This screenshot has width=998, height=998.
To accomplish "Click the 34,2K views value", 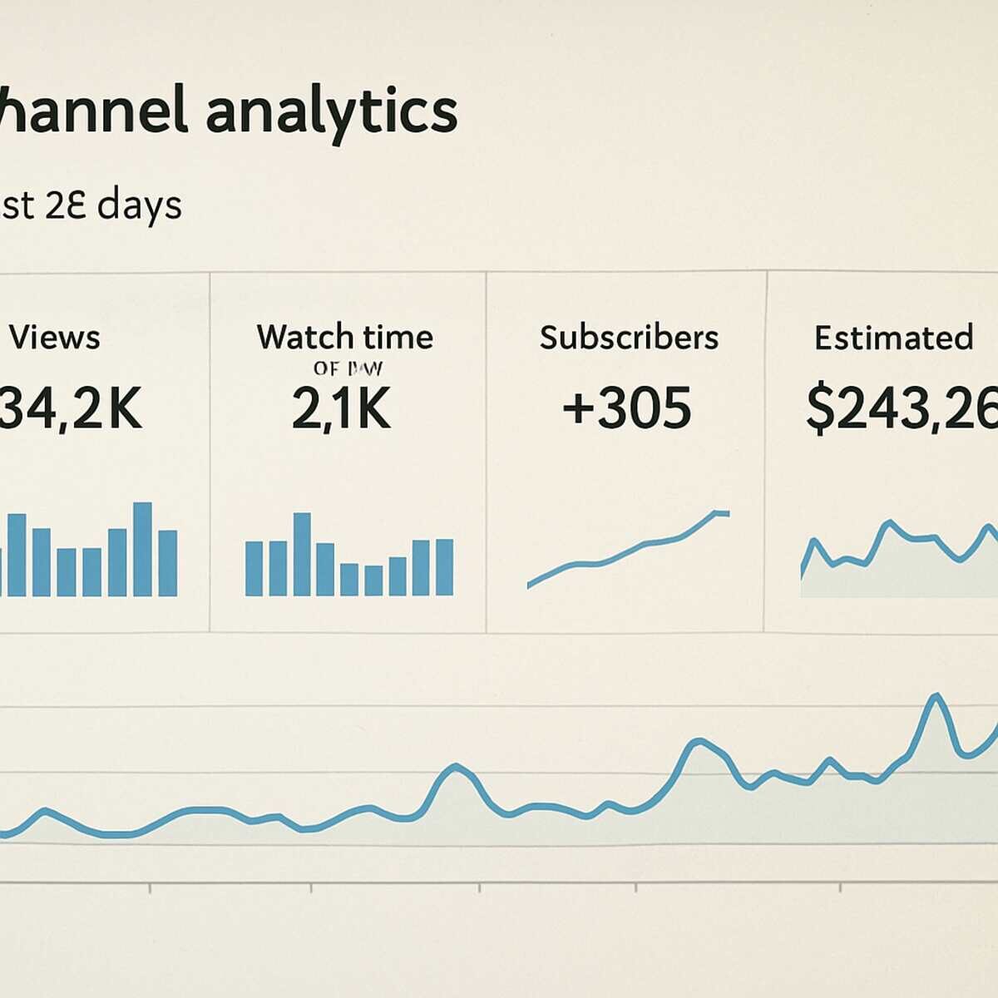I will [x=70, y=408].
